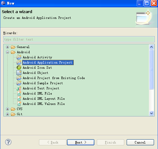Pick Android Sample Project
158x149 pixels.
pos(43,83)
